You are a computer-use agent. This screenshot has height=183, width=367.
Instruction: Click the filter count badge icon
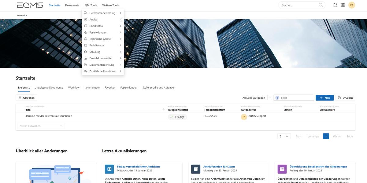tap(277, 98)
